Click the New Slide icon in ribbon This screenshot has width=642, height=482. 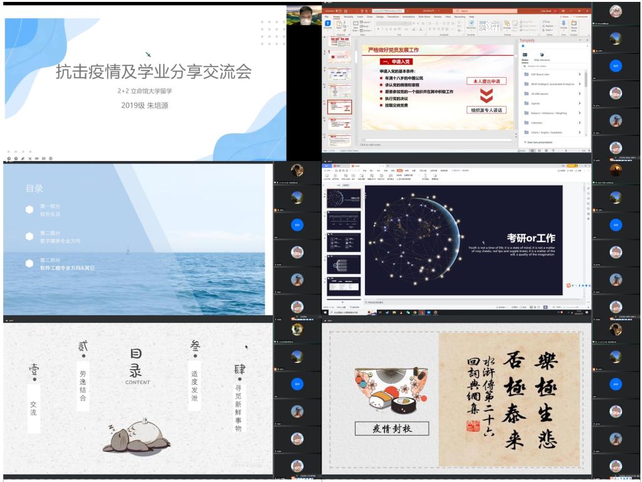pos(356,25)
